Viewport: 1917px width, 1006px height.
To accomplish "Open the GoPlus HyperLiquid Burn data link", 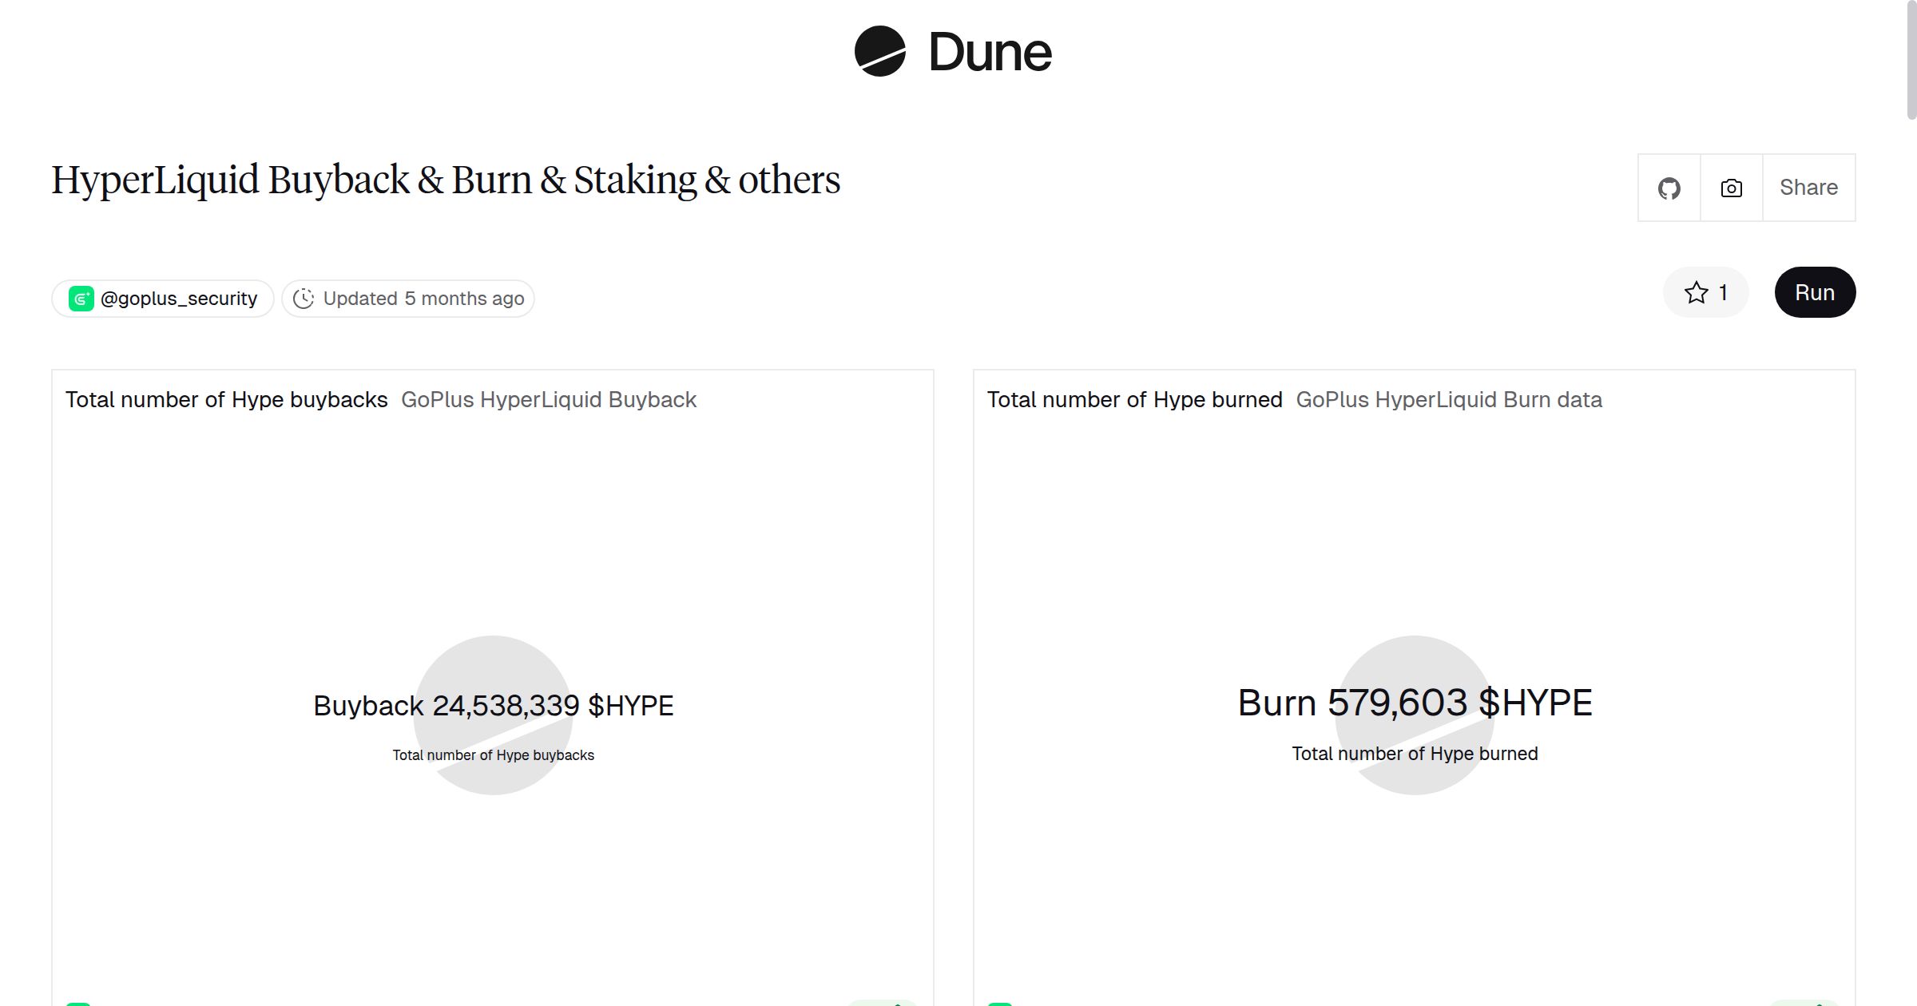I will click(x=1449, y=399).
